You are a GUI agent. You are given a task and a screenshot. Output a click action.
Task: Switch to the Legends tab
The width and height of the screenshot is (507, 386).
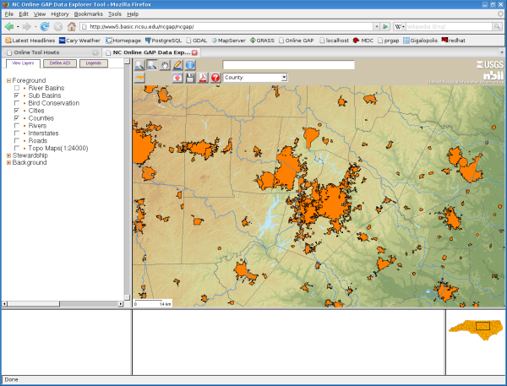click(x=94, y=63)
